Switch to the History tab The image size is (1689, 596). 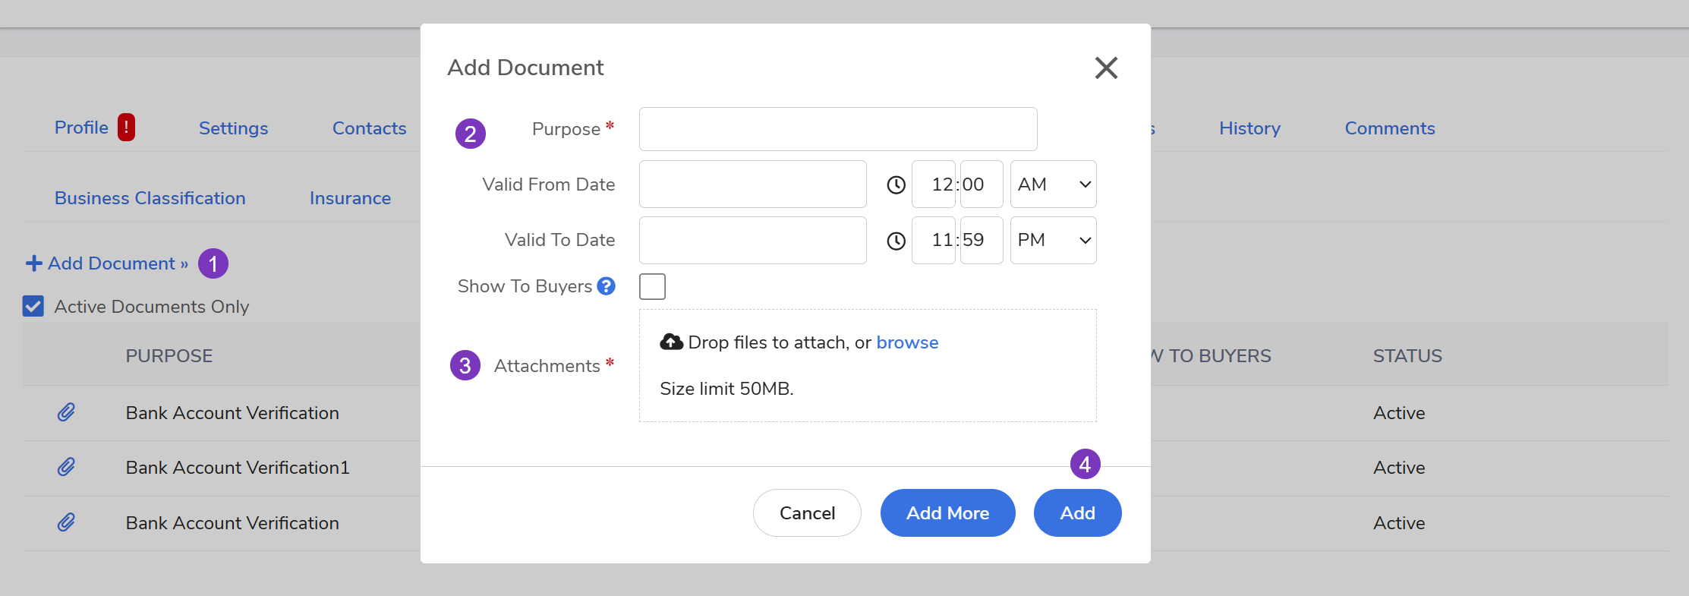1249,128
